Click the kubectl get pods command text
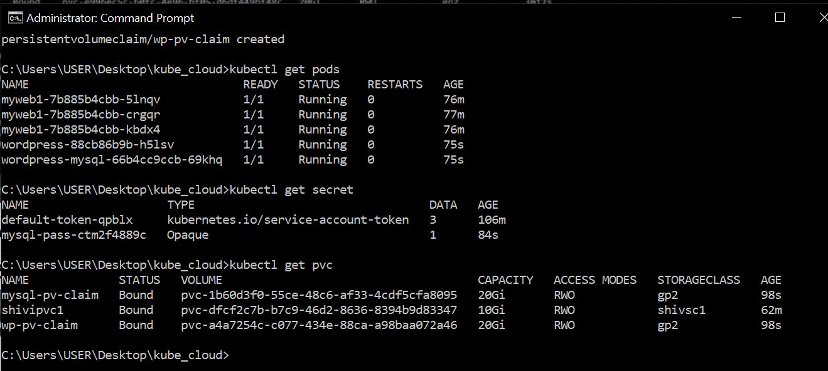This screenshot has height=371, width=828. click(284, 70)
